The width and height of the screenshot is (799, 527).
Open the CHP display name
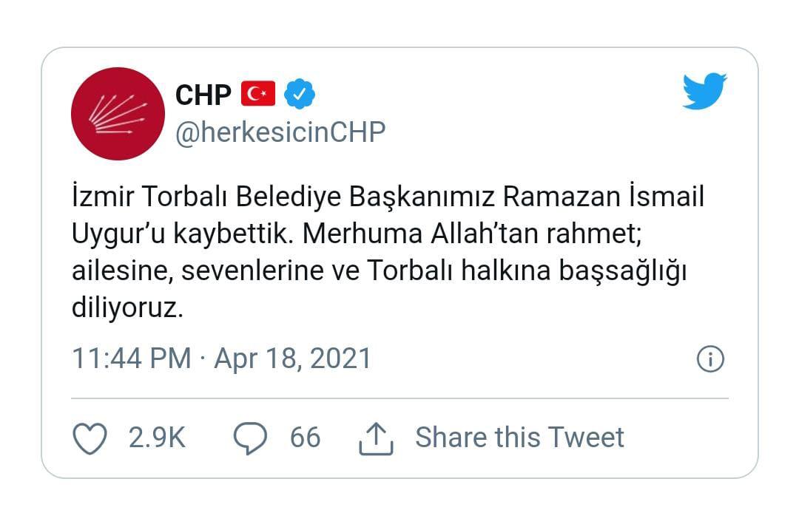(203, 95)
